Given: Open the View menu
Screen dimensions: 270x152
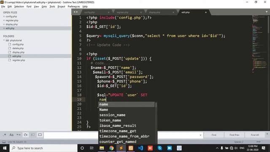Looking at the screenshot, I should (x=36, y=7).
